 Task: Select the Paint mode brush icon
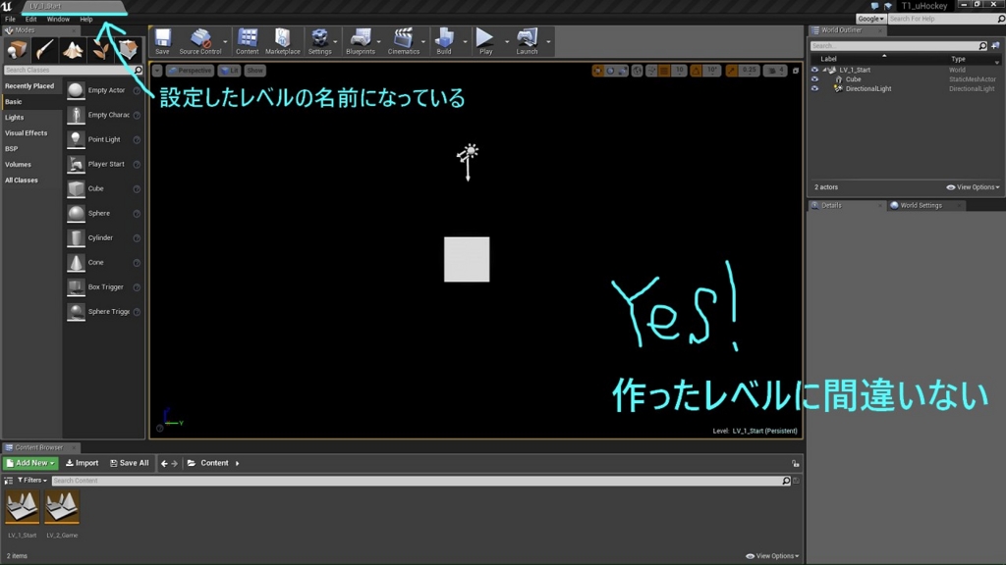pos(44,49)
